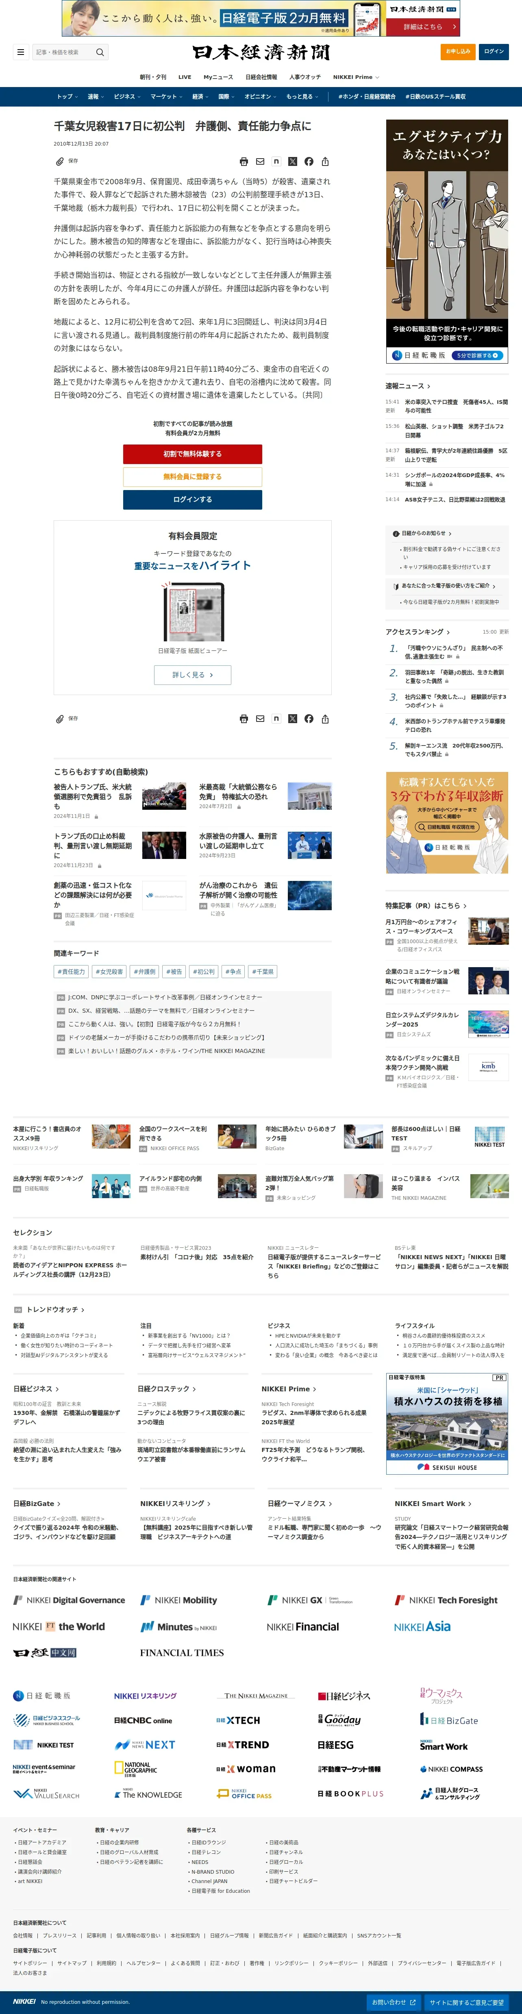
Task: Open the エグゼクティブ力 advertisement banner
Action: pos(447,242)
